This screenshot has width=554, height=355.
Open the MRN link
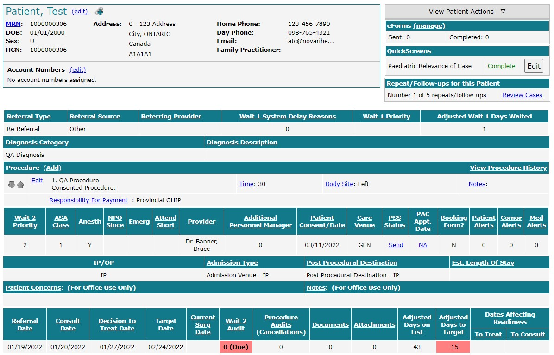click(13, 24)
